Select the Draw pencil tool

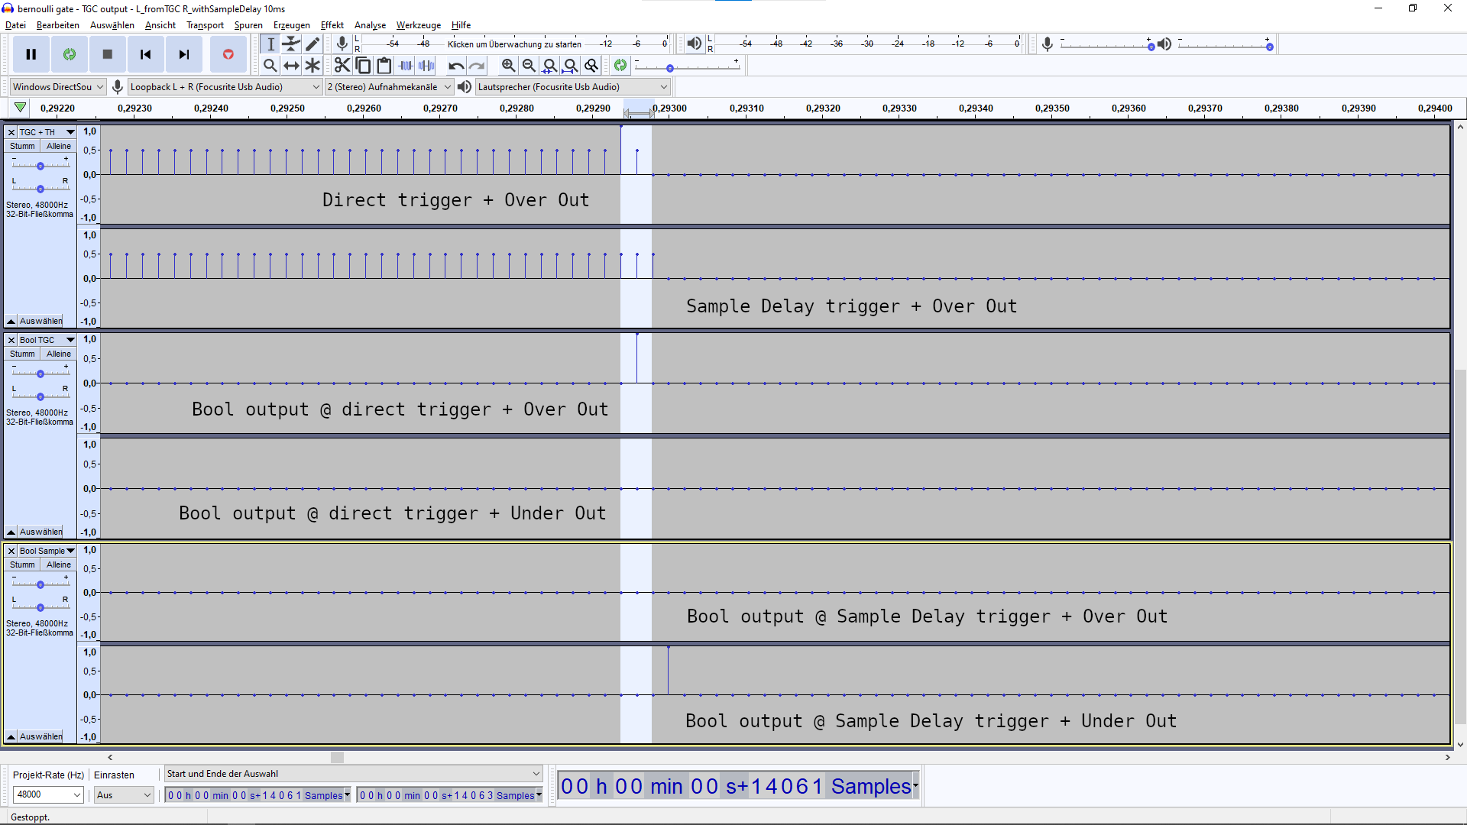(x=313, y=44)
